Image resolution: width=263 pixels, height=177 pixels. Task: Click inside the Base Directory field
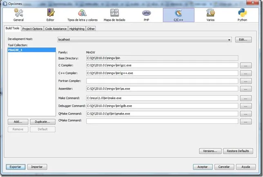pyautogui.click(x=162, y=58)
